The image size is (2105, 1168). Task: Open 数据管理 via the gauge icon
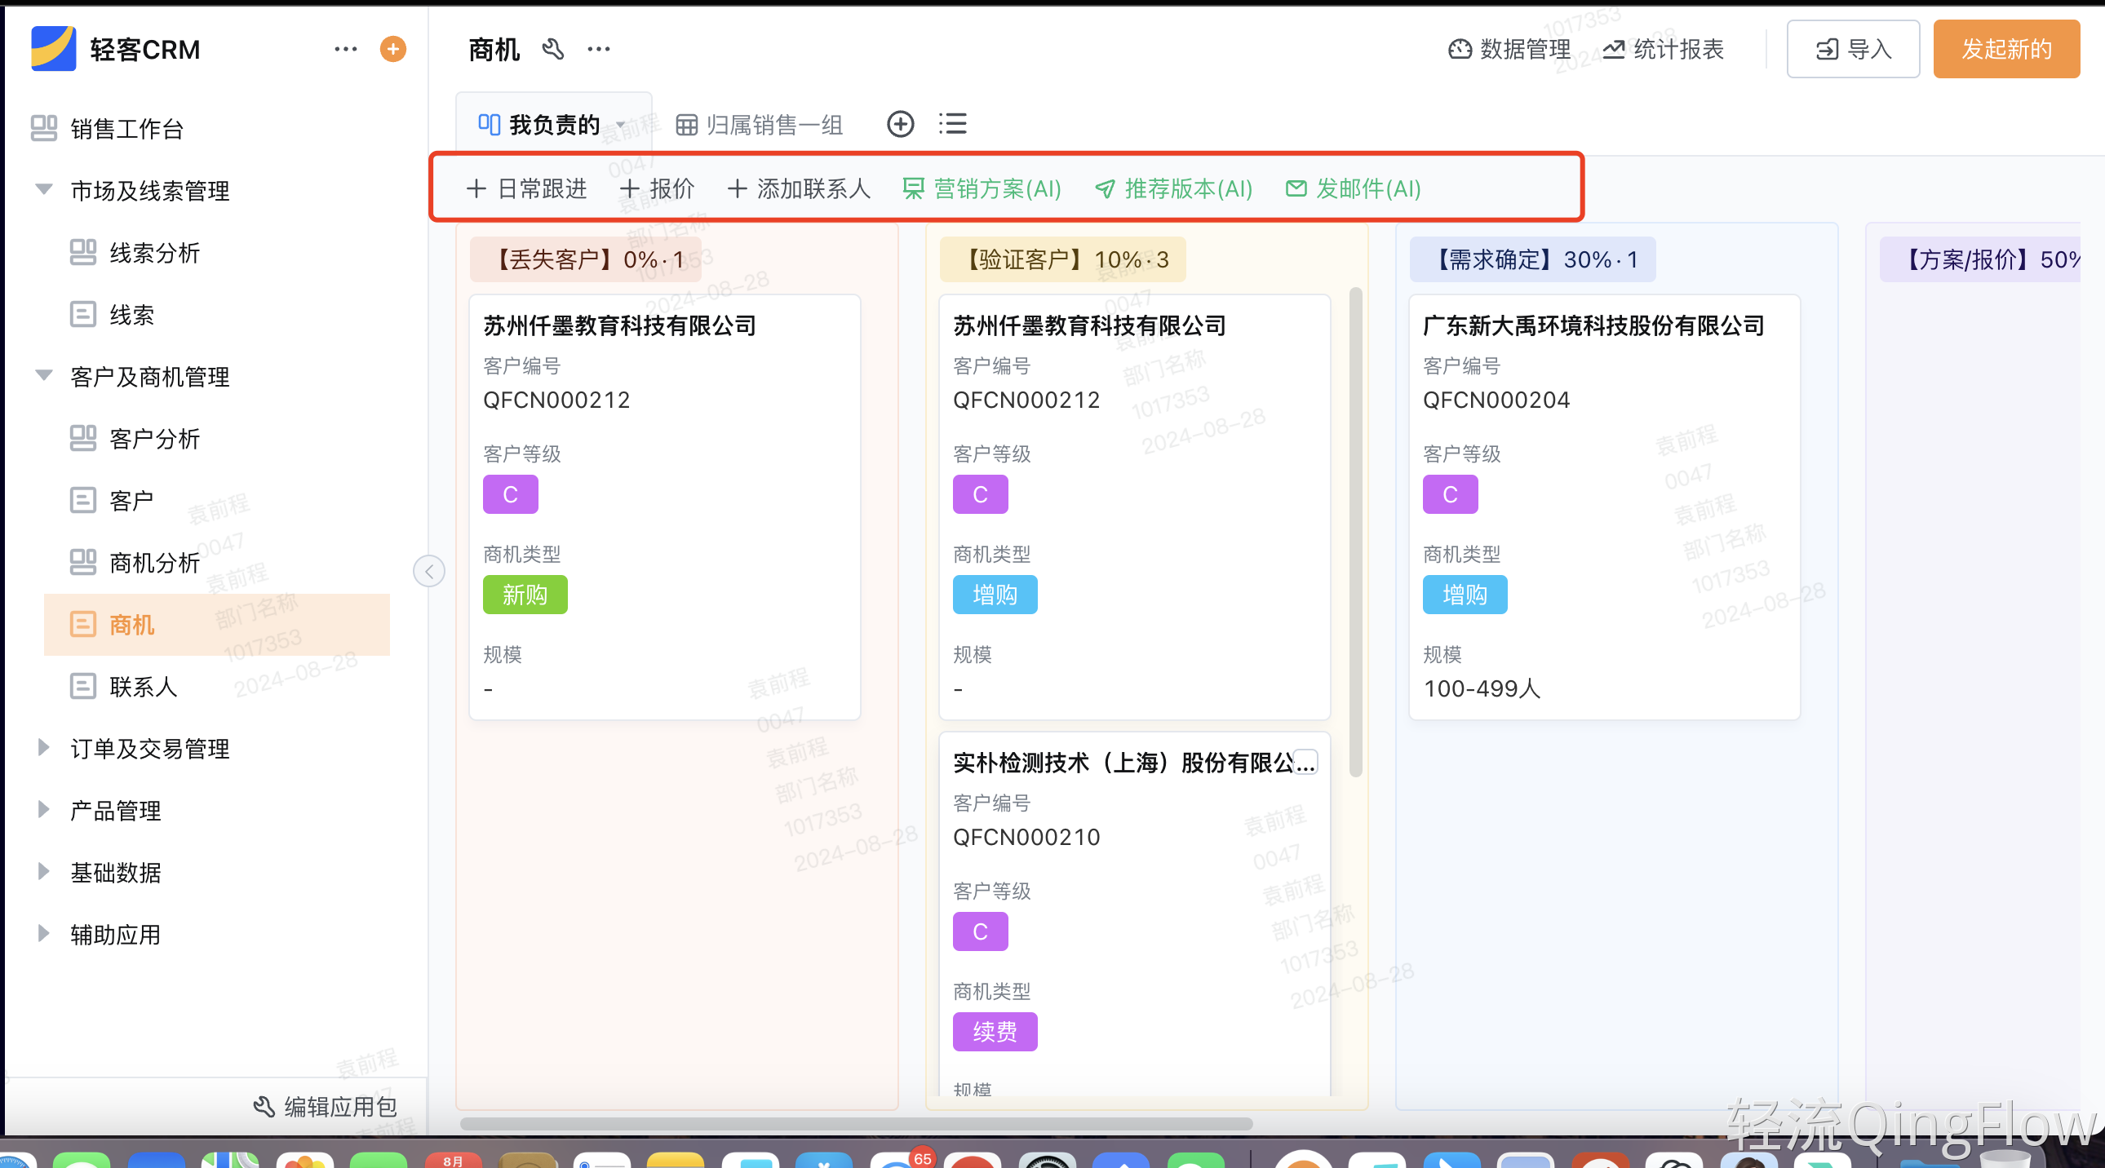point(1508,49)
